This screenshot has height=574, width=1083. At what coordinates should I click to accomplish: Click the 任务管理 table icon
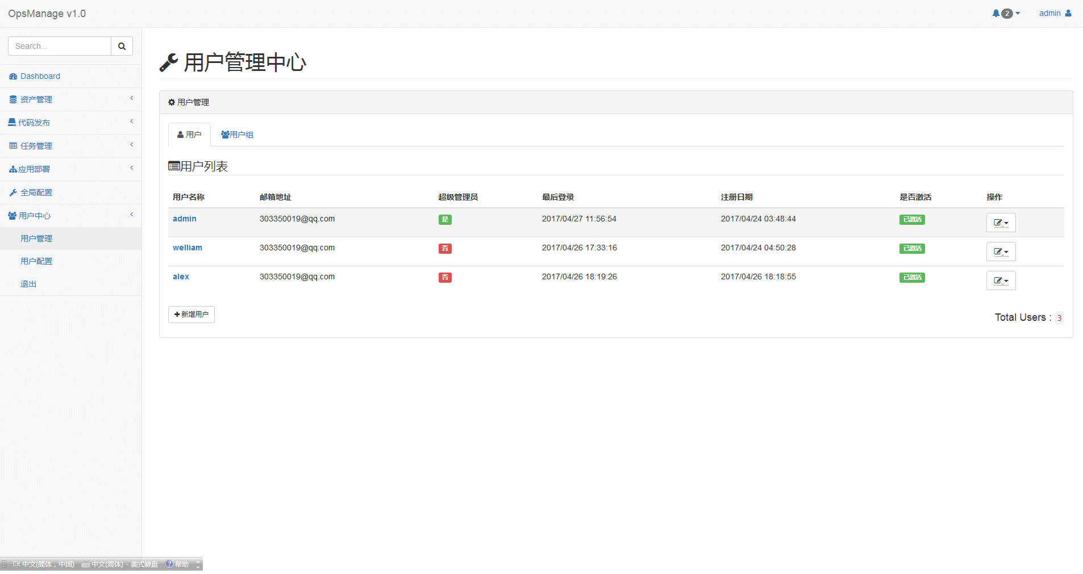(13, 146)
